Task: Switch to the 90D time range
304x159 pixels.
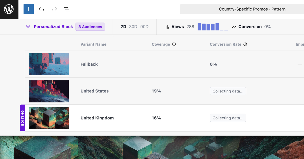Action: (144, 27)
